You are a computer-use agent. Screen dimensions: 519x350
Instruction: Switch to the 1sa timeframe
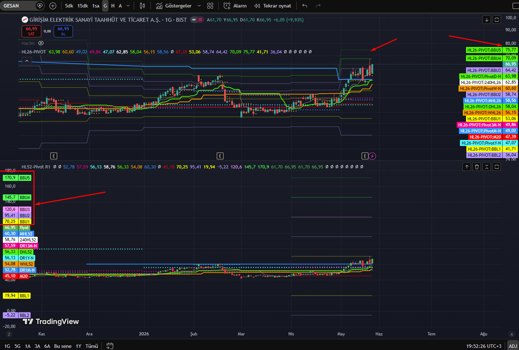pos(96,6)
